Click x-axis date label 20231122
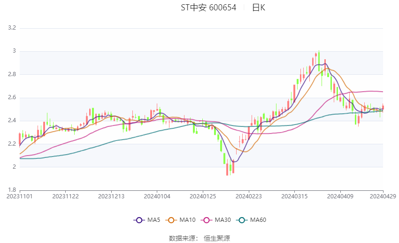 click(65, 196)
